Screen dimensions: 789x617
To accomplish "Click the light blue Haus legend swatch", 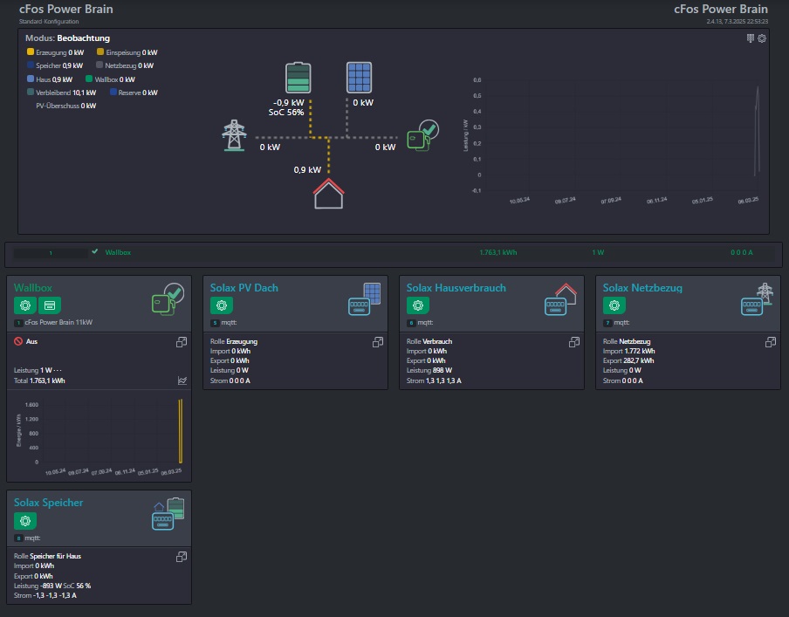I will [31, 79].
